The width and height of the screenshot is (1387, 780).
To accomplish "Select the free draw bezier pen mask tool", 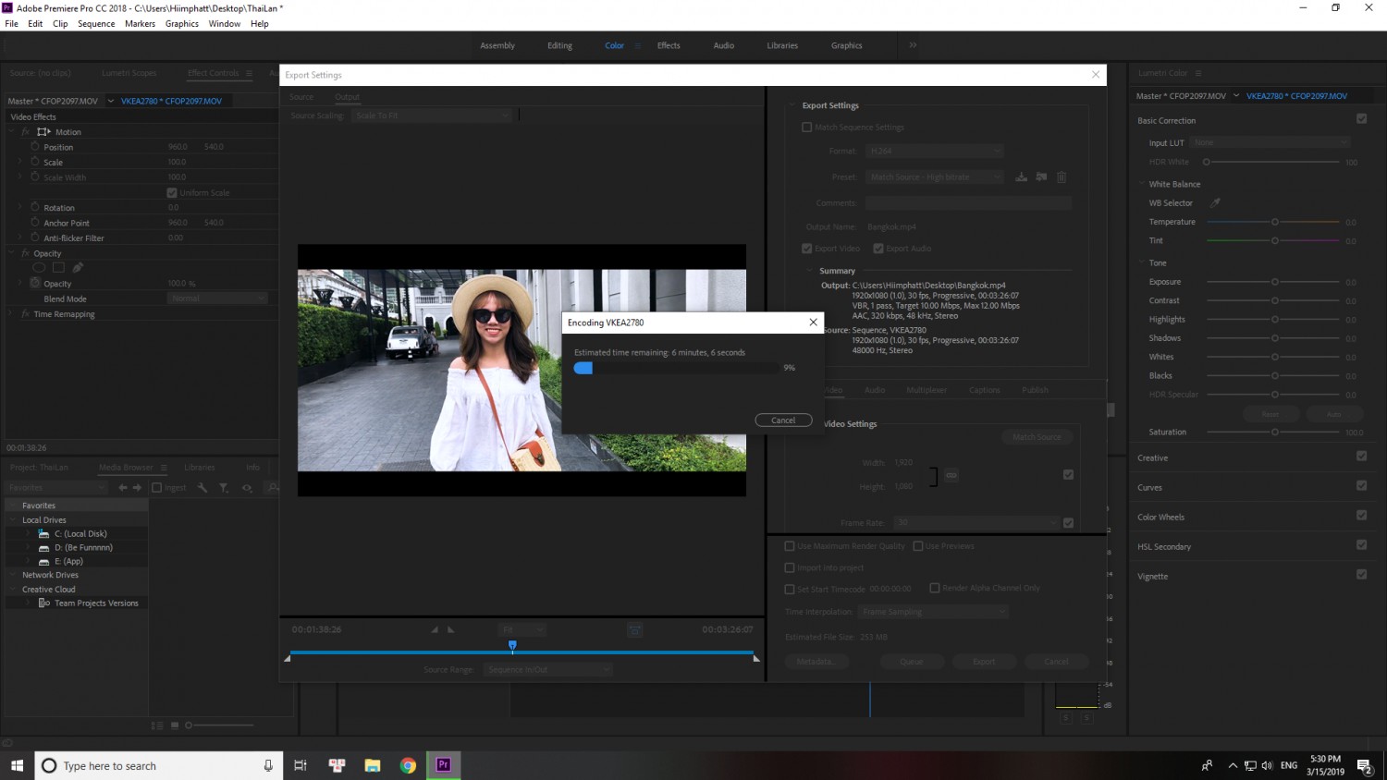I will click(x=78, y=268).
